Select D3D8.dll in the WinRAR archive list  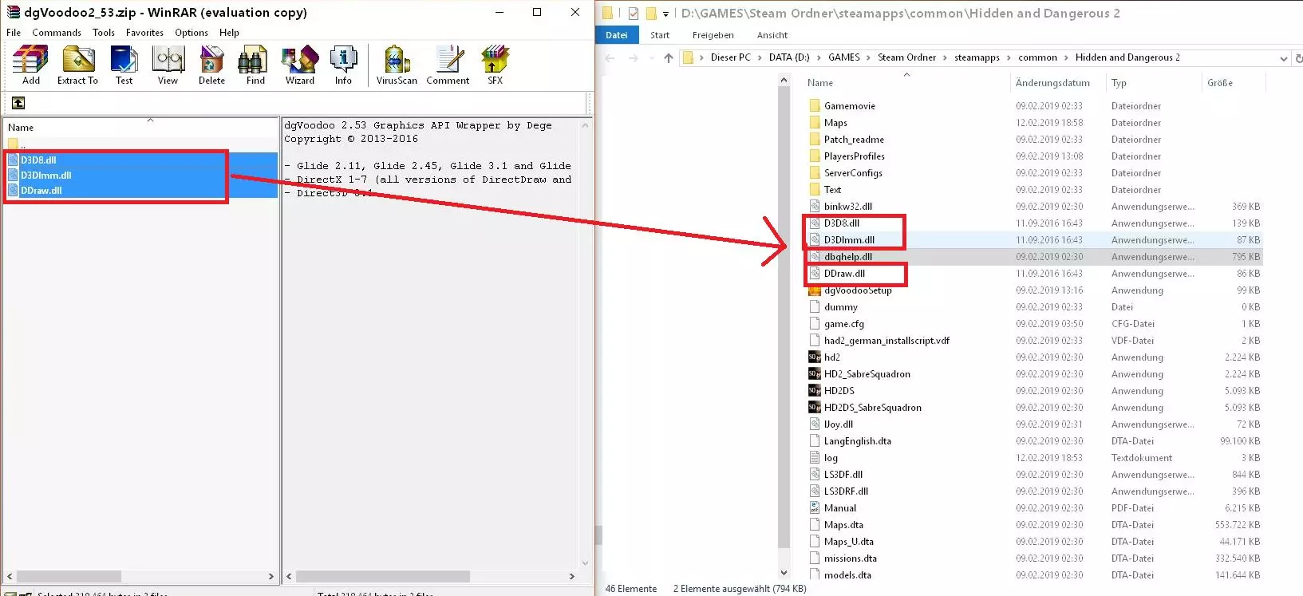[x=141, y=160]
